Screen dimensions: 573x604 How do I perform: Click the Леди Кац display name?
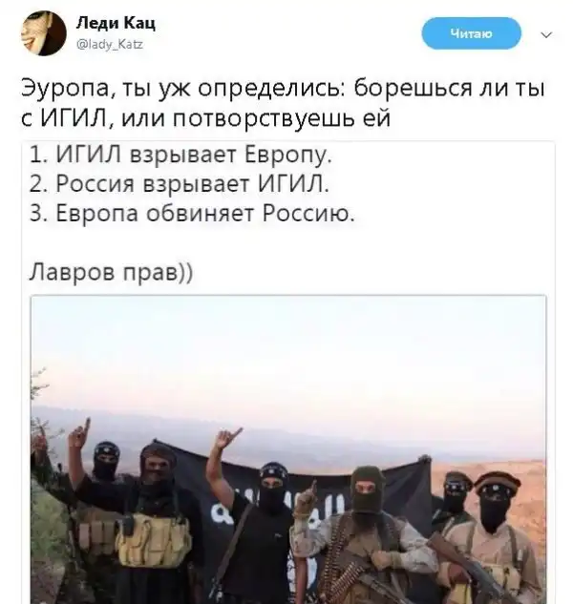click(116, 24)
